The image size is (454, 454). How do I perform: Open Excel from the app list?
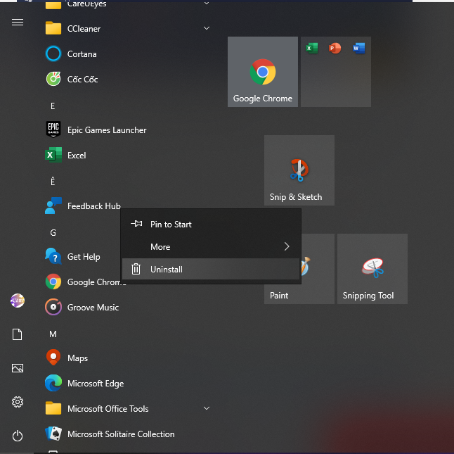tap(128, 155)
